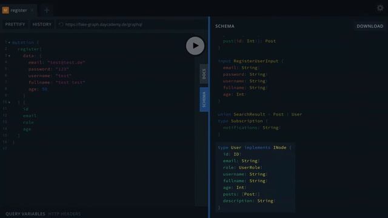Run the mutation with the play button
The image size is (388, 218).
(x=195, y=46)
